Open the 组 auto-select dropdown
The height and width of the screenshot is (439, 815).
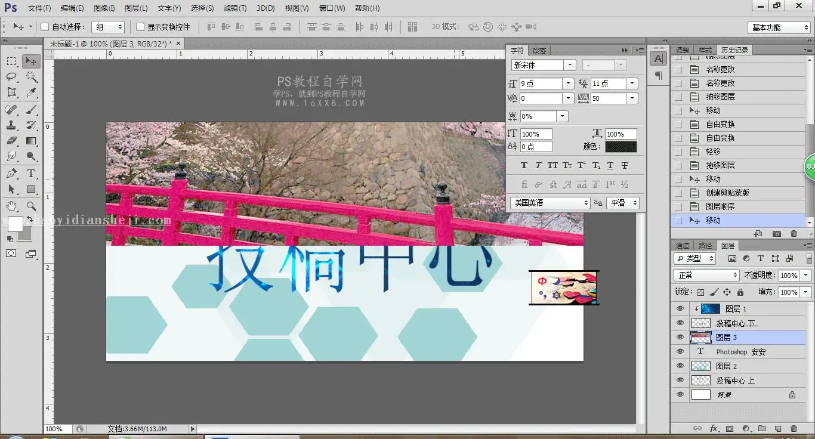point(108,27)
